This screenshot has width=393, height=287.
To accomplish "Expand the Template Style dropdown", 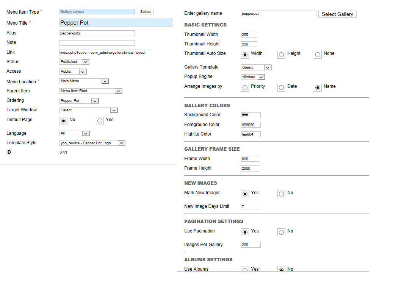I will (92, 143).
